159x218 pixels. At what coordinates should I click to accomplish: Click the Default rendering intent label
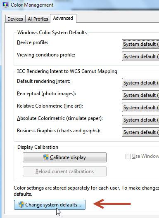click(43, 81)
